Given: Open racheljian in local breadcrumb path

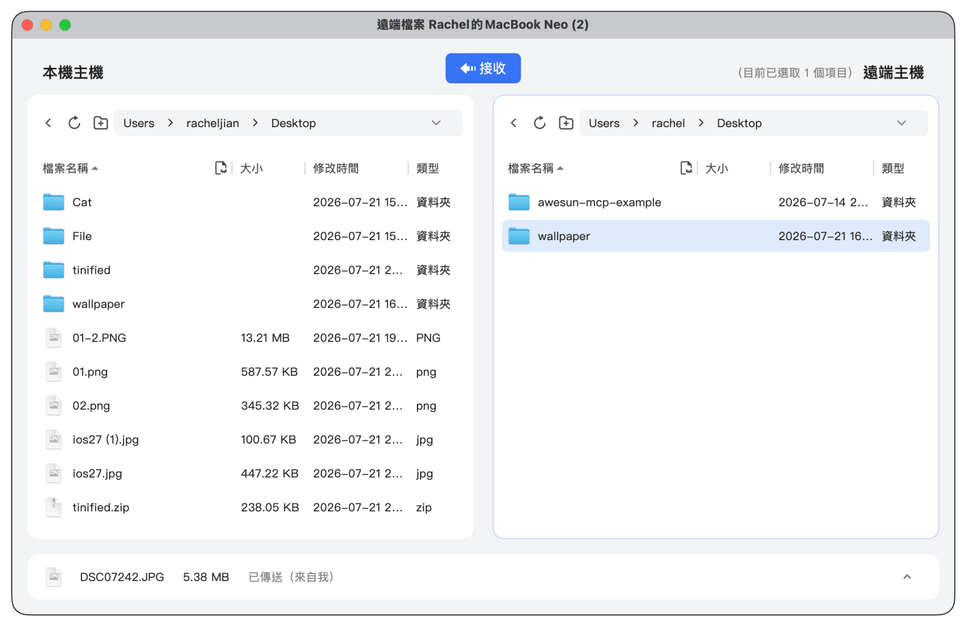Looking at the screenshot, I should tap(212, 123).
